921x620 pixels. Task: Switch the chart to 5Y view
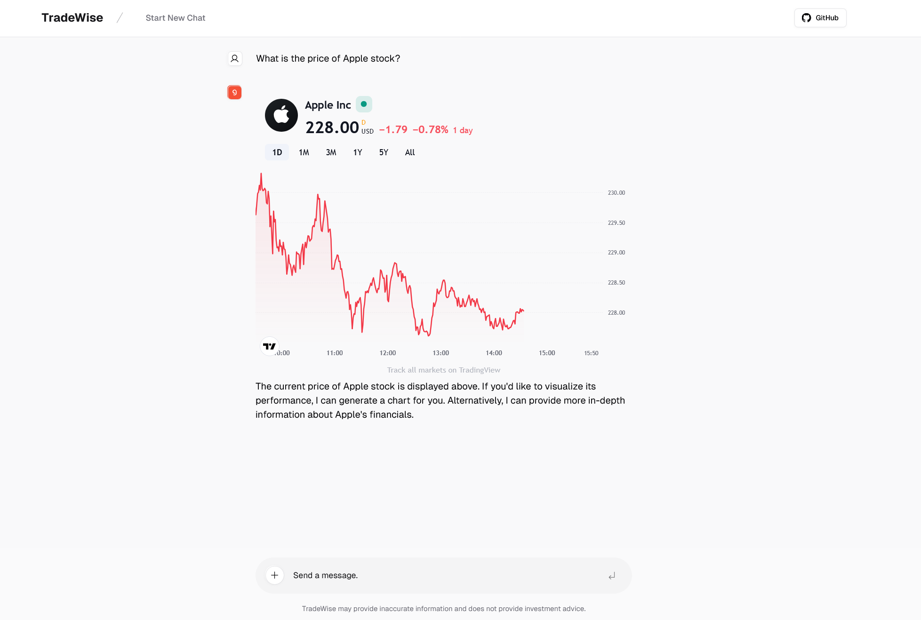[383, 152]
